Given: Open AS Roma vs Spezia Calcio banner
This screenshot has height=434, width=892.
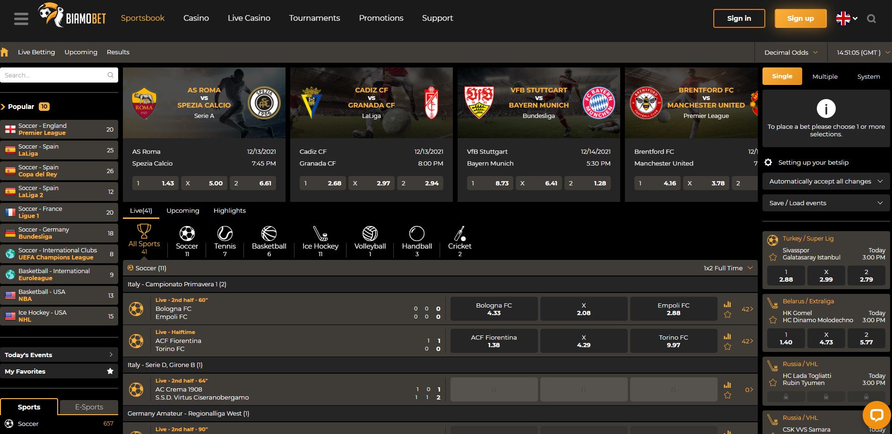Looking at the screenshot, I should [204, 103].
